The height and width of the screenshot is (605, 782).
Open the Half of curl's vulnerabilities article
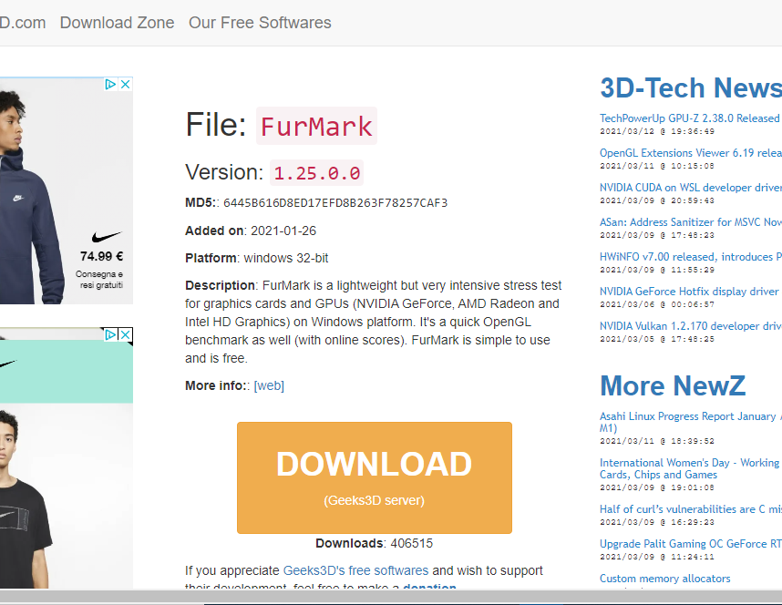pos(691,508)
